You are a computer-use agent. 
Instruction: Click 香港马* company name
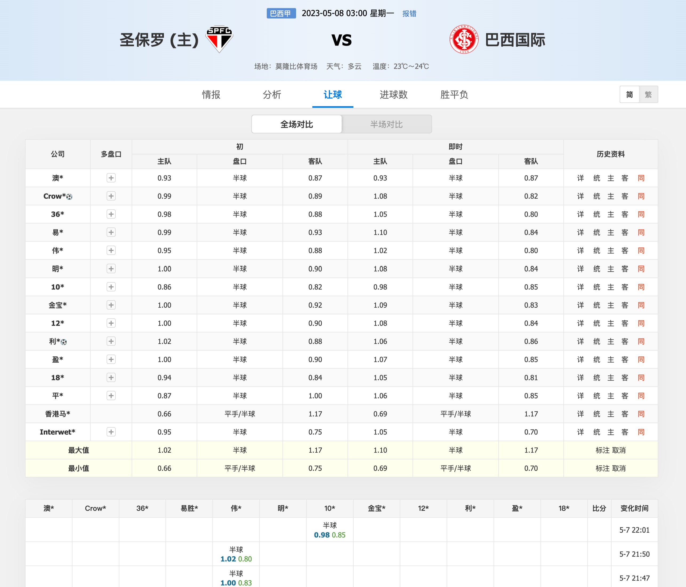pos(58,414)
